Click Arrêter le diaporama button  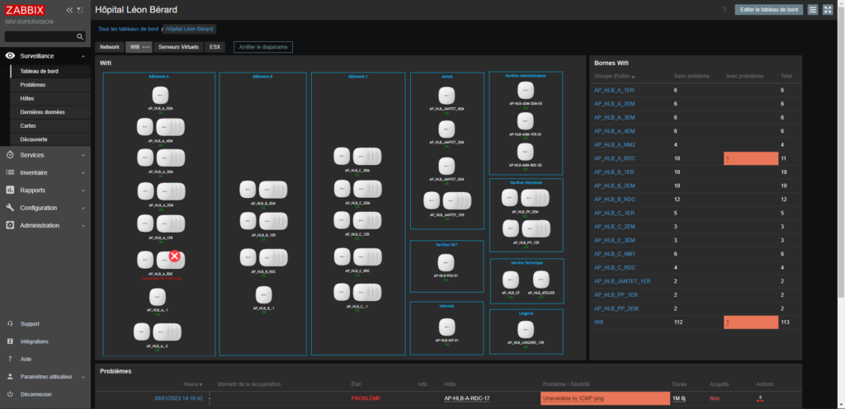pos(262,47)
